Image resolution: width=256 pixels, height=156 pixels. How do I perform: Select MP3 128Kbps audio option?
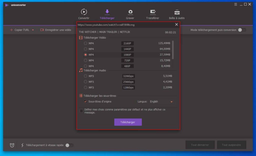click(x=85, y=88)
